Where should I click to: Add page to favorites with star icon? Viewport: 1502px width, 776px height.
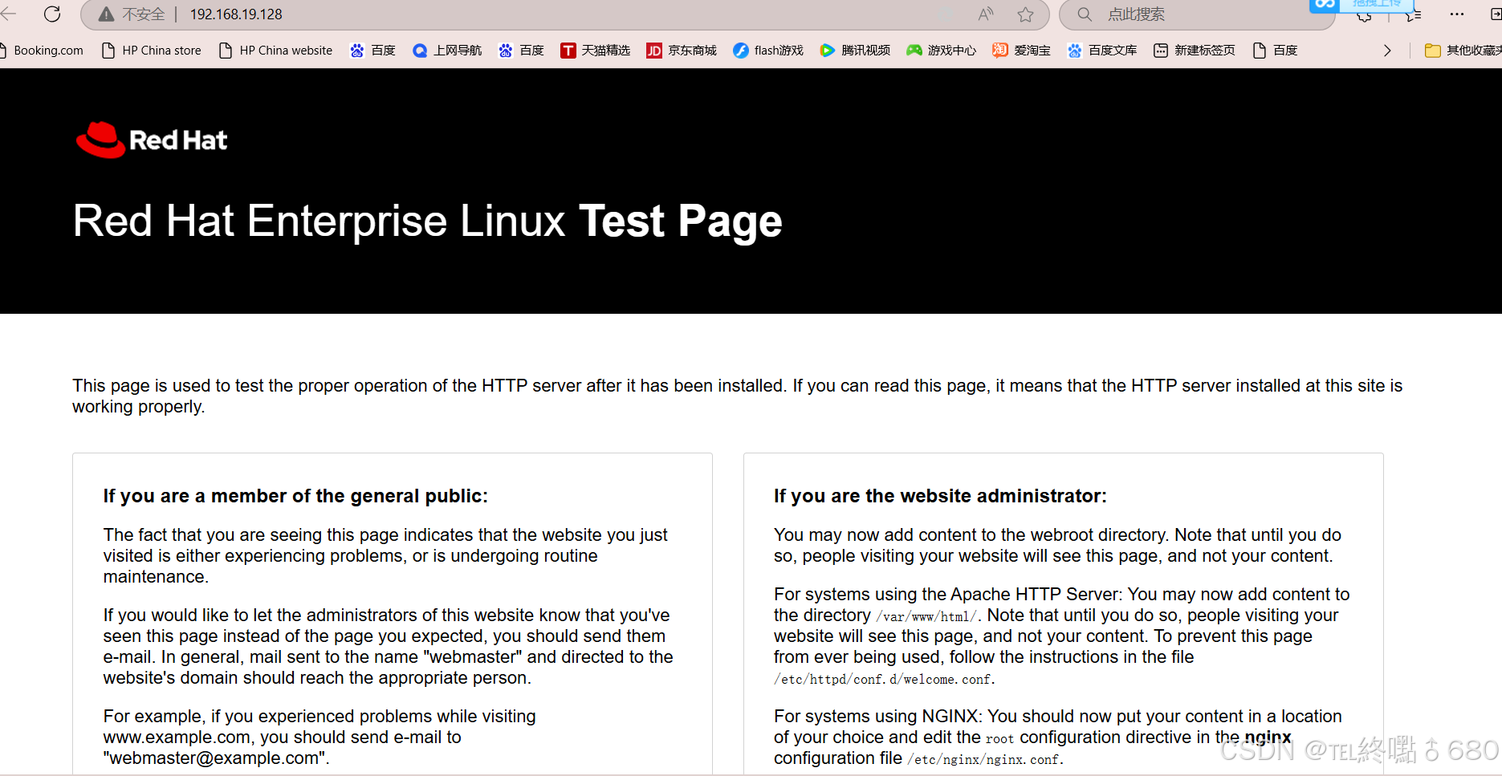tap(1025, 14)
